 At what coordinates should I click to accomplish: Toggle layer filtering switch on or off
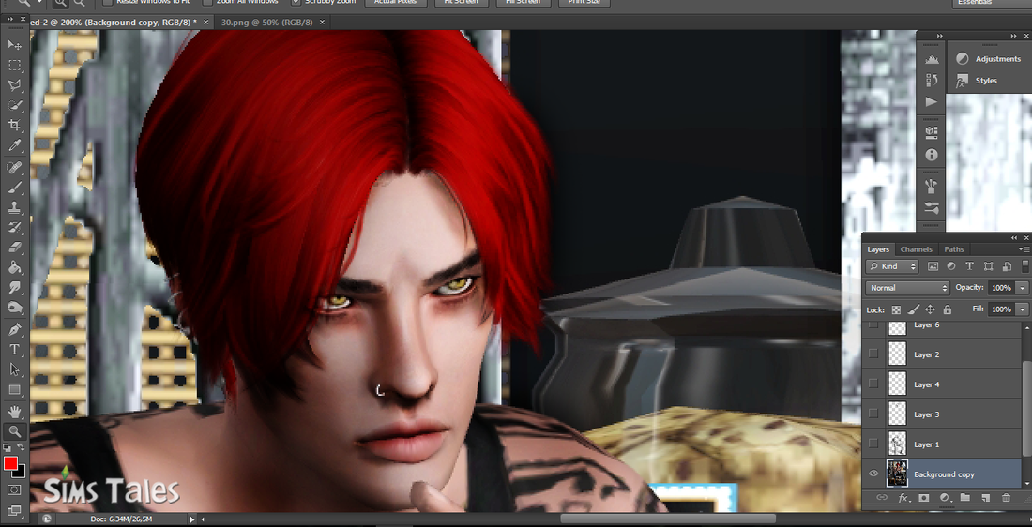1024,266
